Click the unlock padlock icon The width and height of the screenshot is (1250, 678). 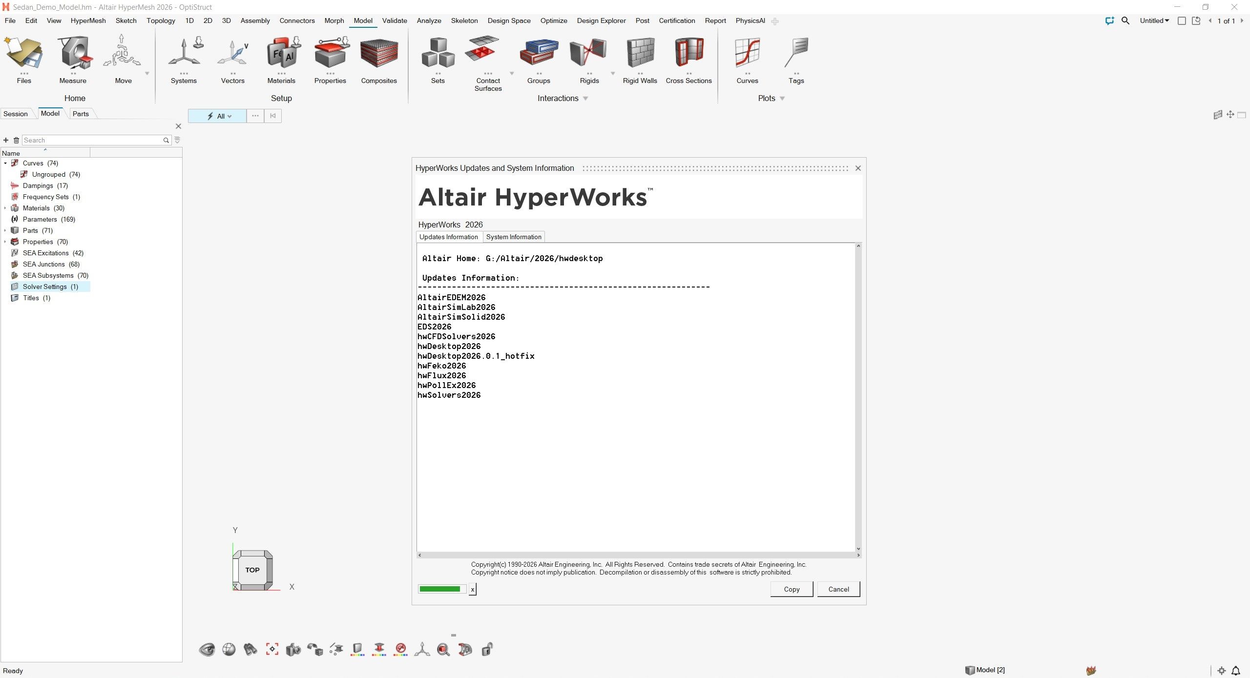tap(487, 649)
